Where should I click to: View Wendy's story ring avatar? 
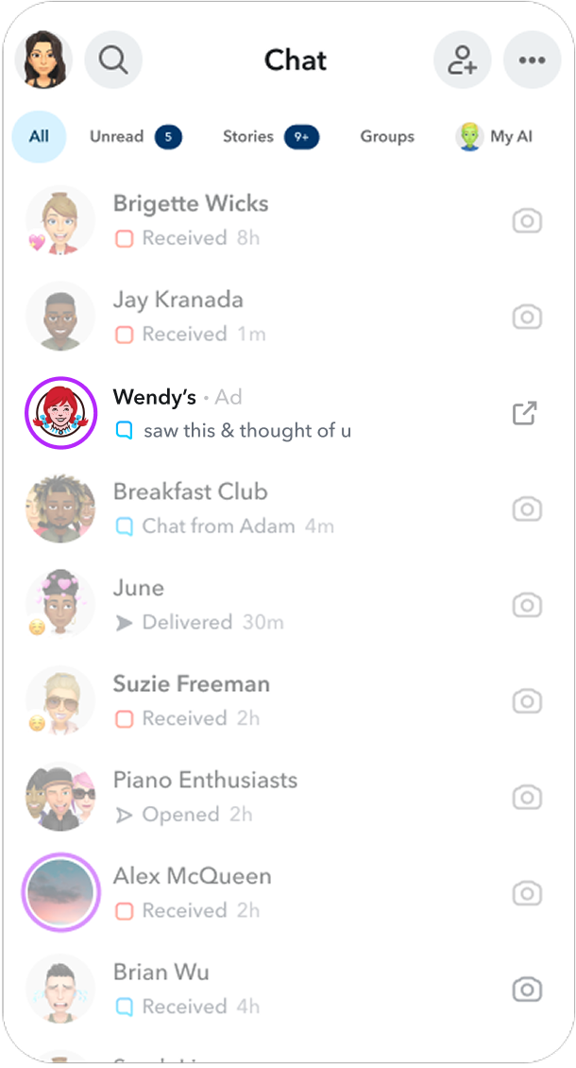pyautogui.click(x=60, y=413)
